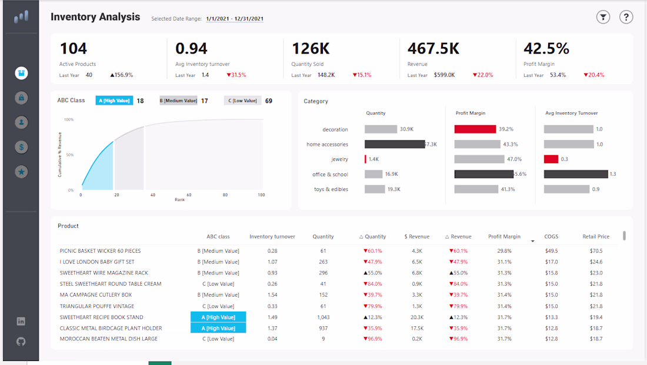Open the shopping bag sidebar icon
Screen dimensions: 647x365
[21, 98]
